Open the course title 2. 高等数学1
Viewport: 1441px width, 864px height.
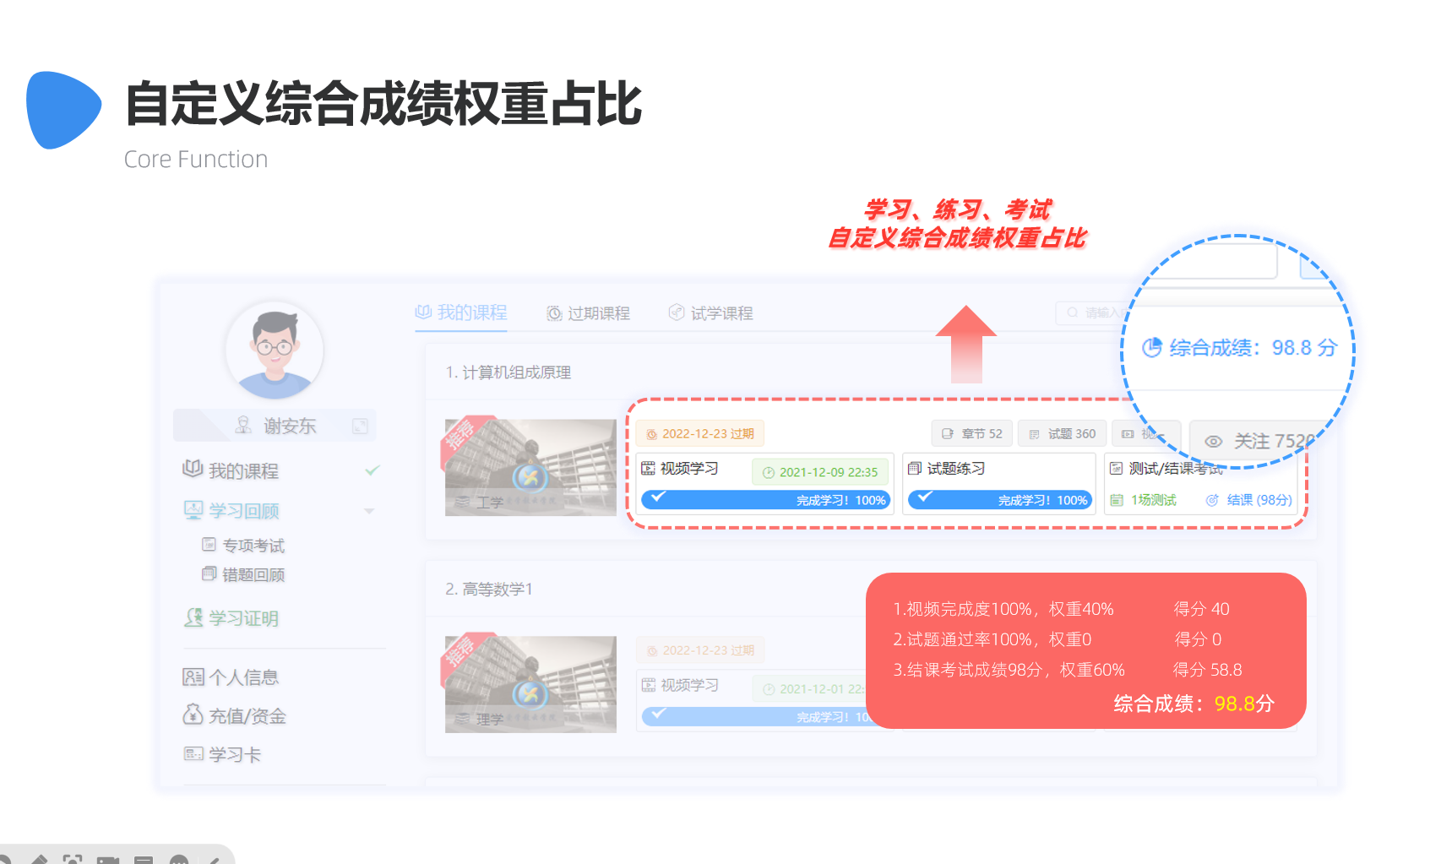point(489,589)
